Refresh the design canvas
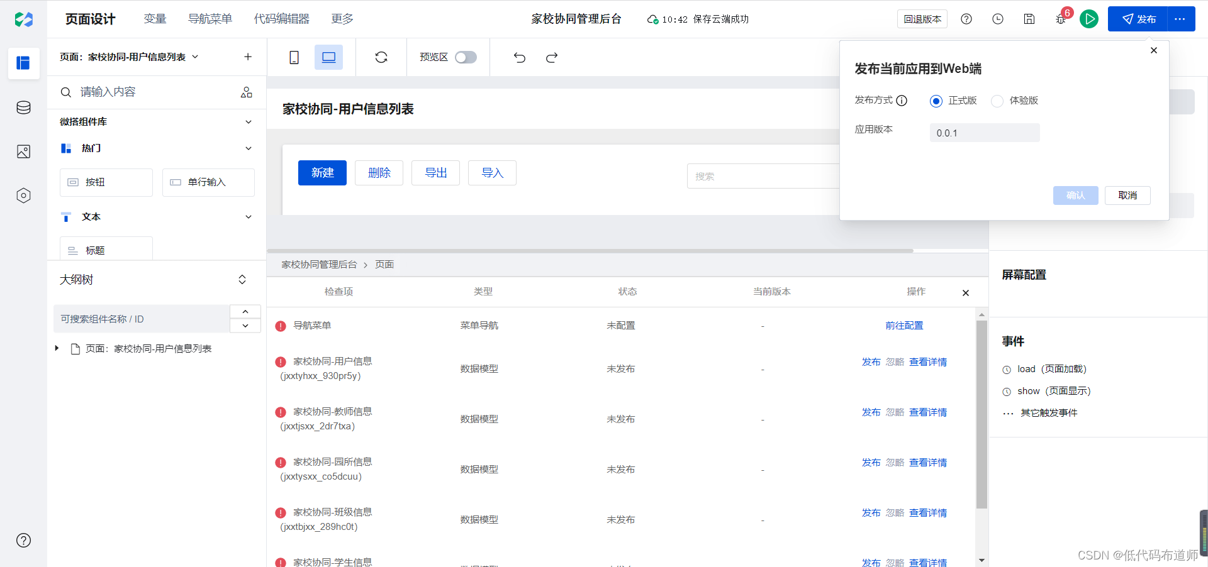 [x=381, y=57]
